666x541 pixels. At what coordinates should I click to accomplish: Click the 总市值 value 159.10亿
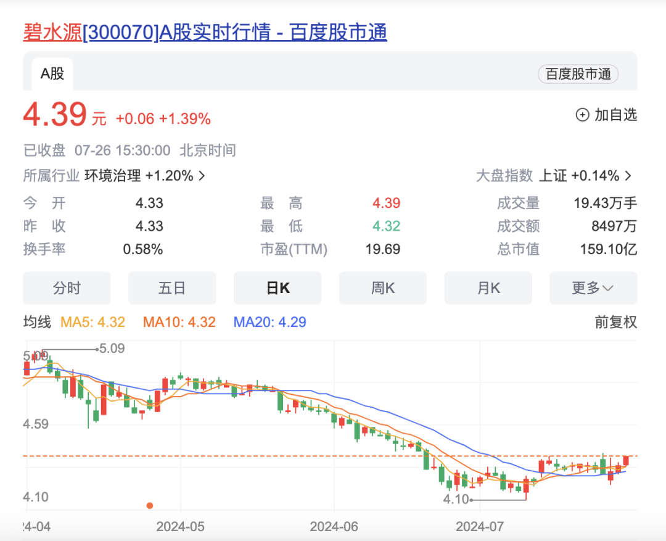tap(609, 249)
